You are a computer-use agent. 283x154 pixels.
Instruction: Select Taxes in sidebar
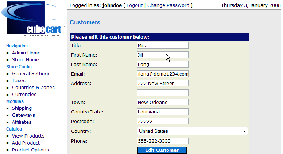pos(19,81)
